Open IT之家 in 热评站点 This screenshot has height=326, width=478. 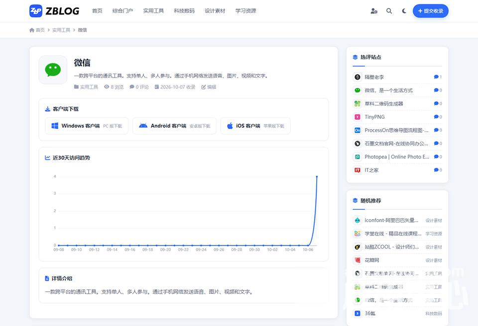[x=371, y=170]
